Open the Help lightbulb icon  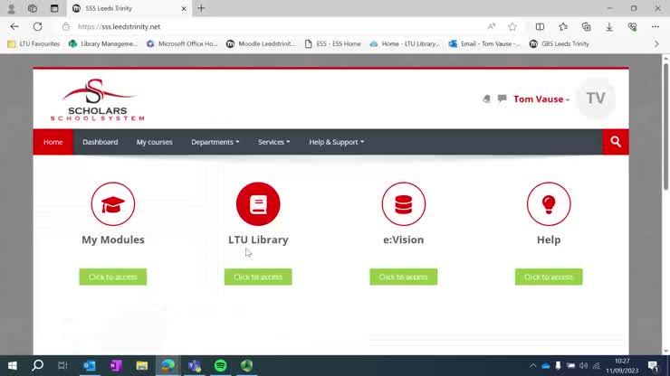(x=549, y=204)
